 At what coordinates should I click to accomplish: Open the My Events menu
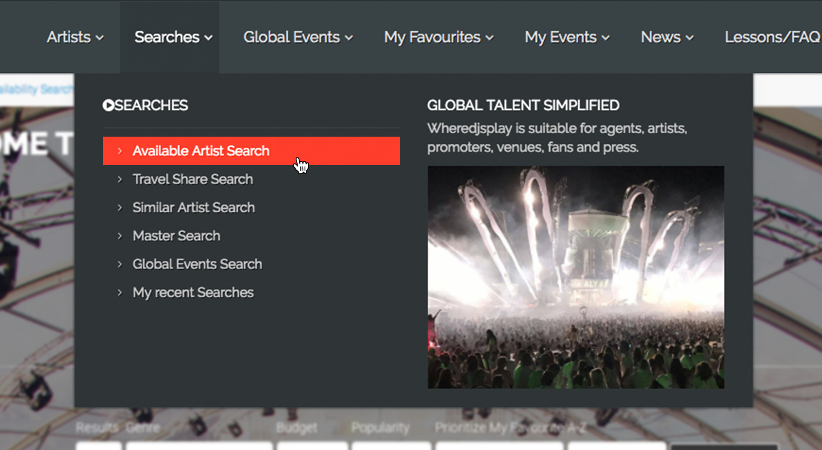pyautogui.click(x=567, y=37)
